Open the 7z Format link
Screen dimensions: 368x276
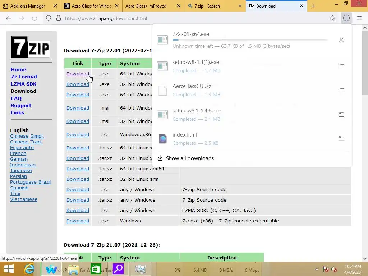pyautogui.click(x=24, y=77)
